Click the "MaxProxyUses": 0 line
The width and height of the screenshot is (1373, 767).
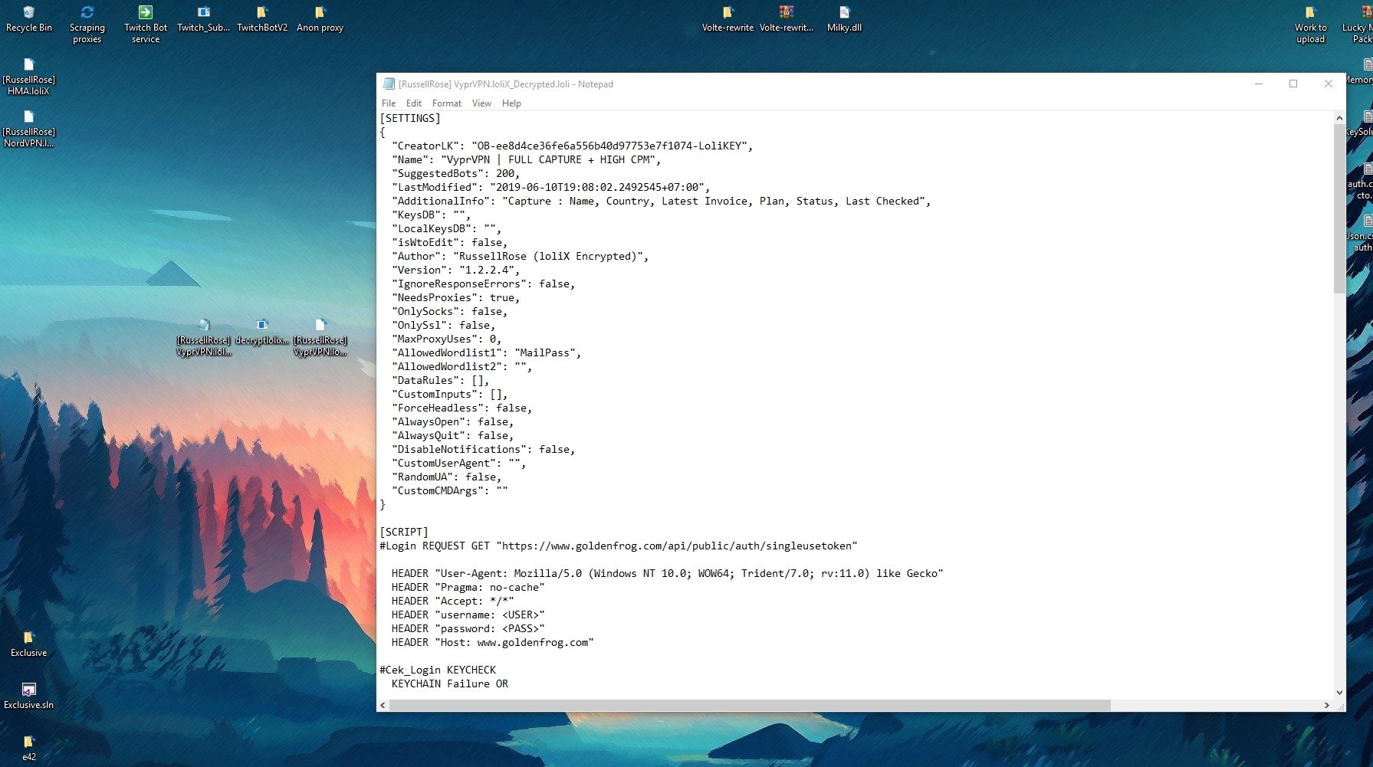click(446, 339)
